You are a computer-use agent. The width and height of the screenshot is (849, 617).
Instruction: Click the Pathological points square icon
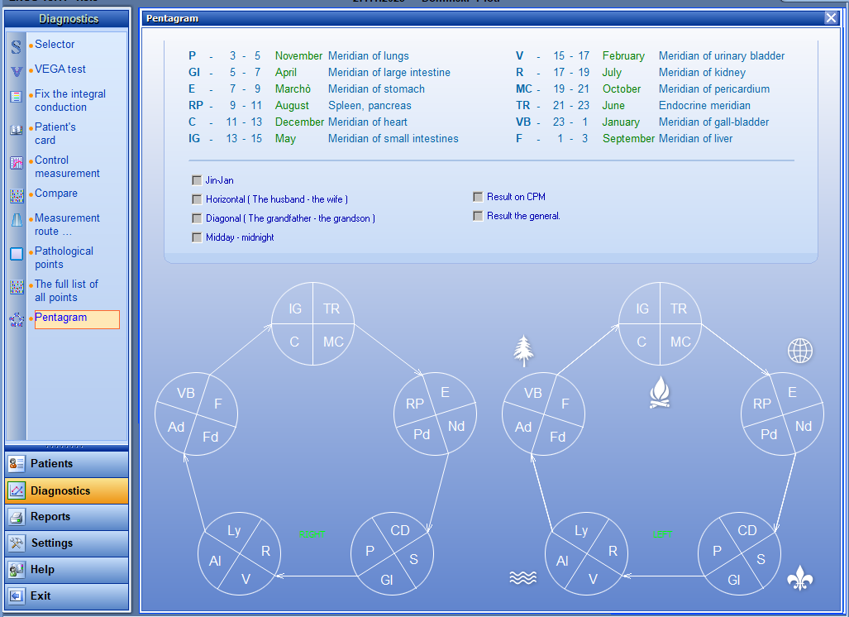click(x=17, y=254)
